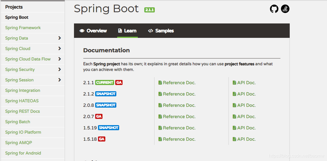Click the SNAPSHOT badge beside 2.0.8
Image resolution: width=327 pixels, height=161 pixels.
[x=106, y=105]
